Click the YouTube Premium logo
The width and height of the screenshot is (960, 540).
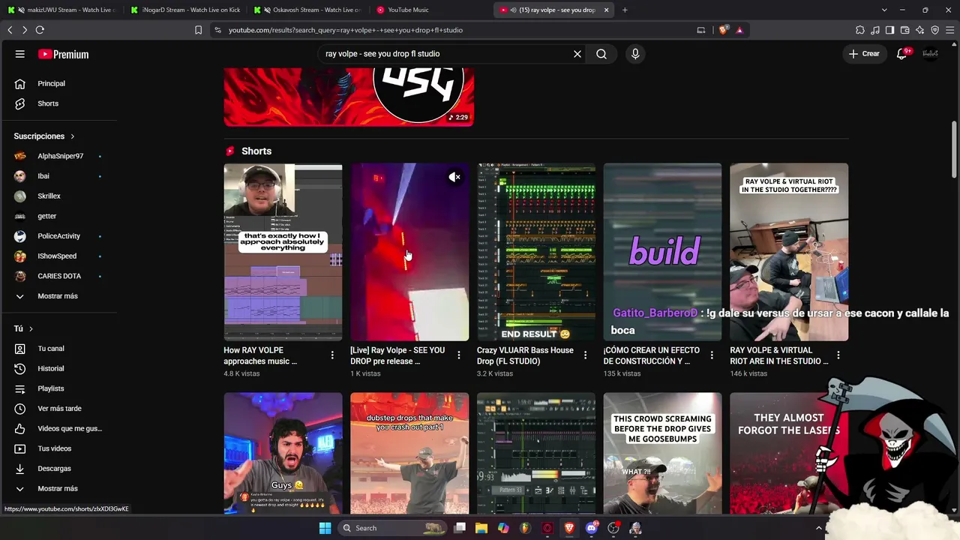[x=63, y=54]
